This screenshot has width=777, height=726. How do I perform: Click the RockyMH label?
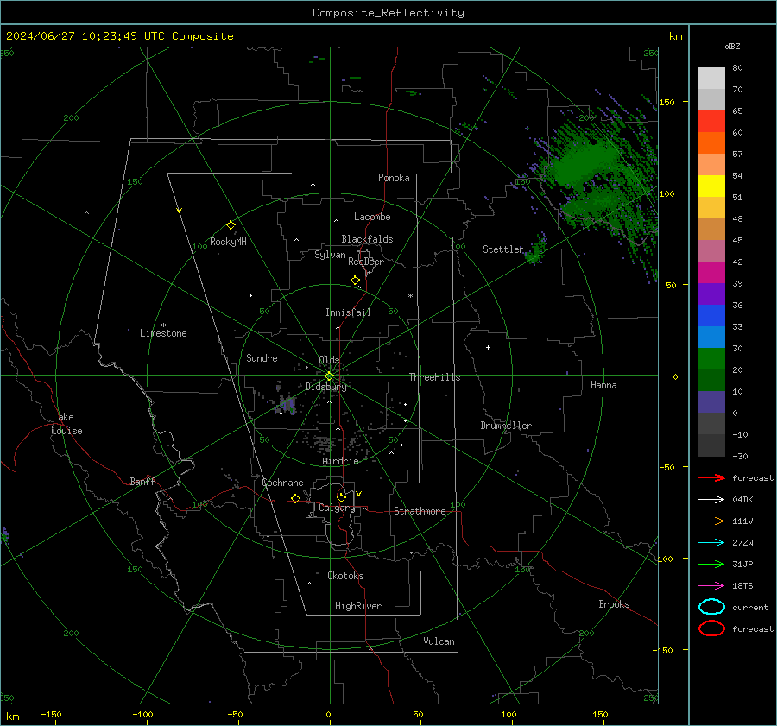pos(228,242)
